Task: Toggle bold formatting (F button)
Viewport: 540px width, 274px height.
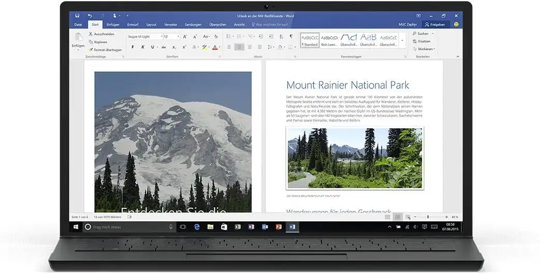Action: [x=133, y=47]
